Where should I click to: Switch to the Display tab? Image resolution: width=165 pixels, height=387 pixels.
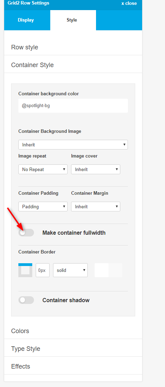click(x=26, y=20)
